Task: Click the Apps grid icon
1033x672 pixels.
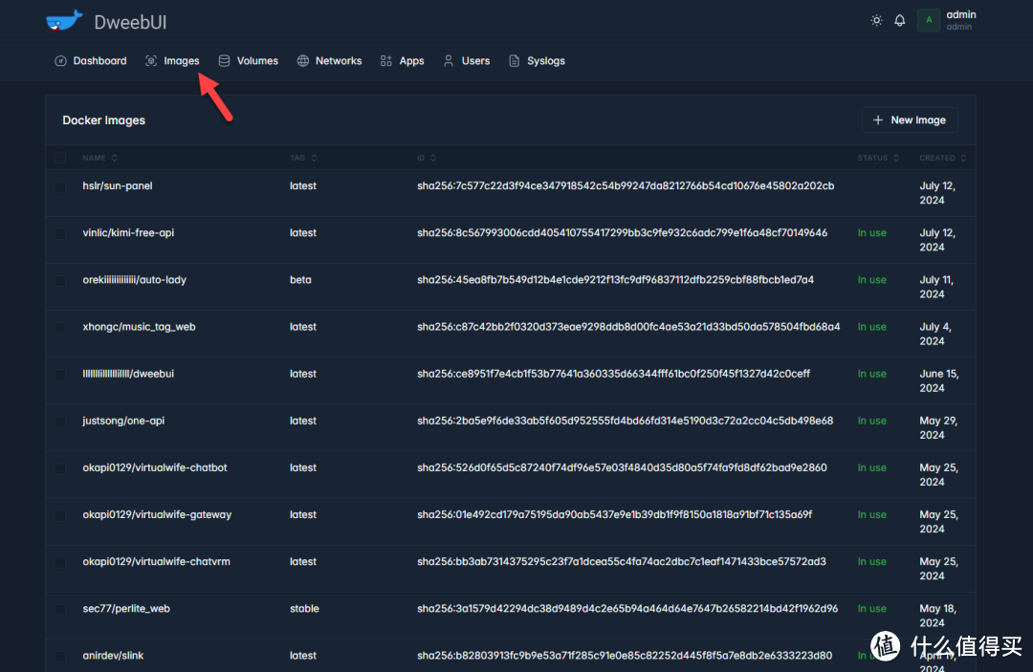Action: pyautogui.click(x=386, y=61)
